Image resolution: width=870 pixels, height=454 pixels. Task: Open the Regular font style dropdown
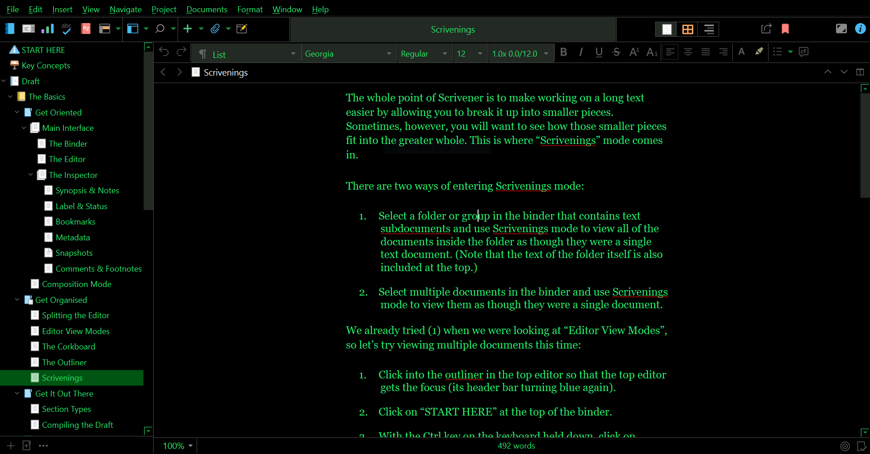425,54
